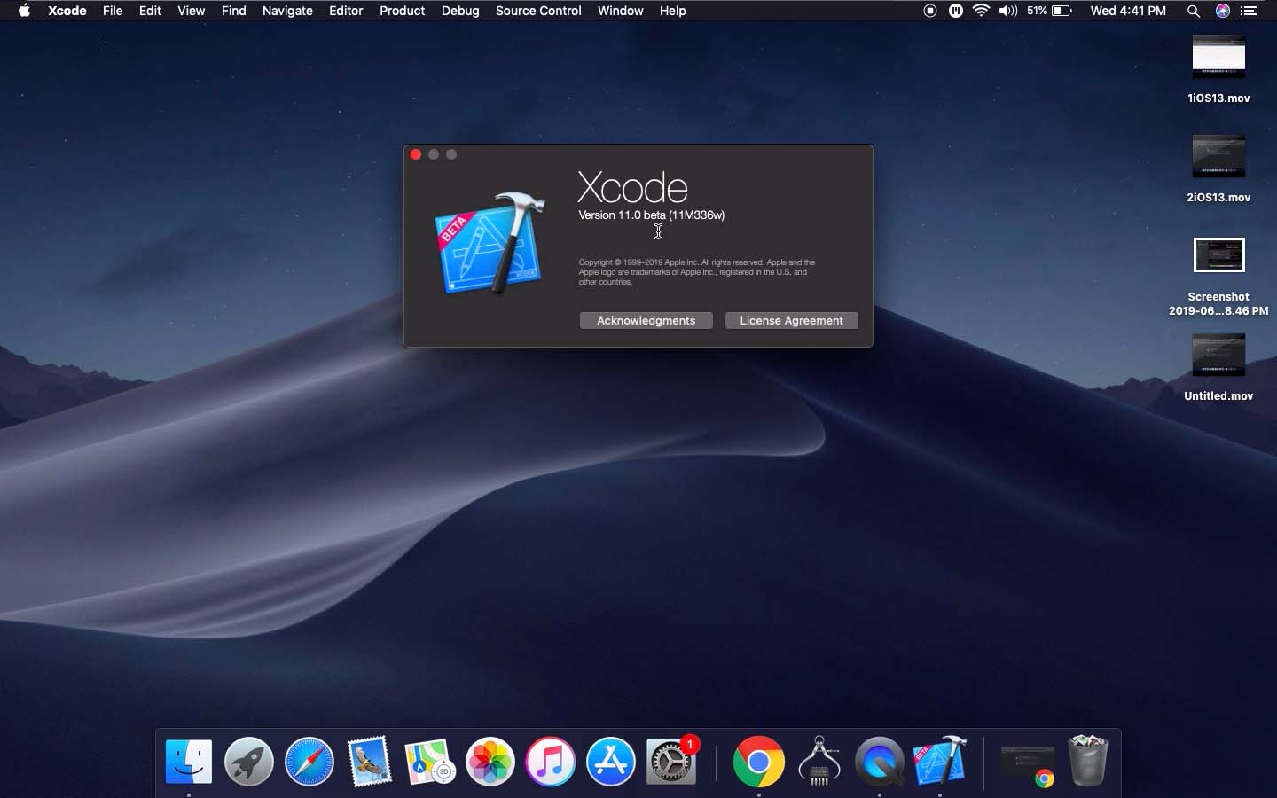Select Untitled.mov desktop file
Viewport: 1277px width, 798px height.
coord(1218,368)
